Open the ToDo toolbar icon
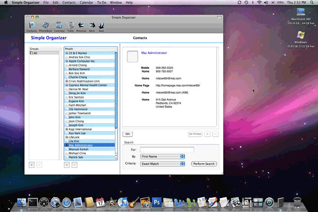318x212 pixels. click(x=70, y=27)
